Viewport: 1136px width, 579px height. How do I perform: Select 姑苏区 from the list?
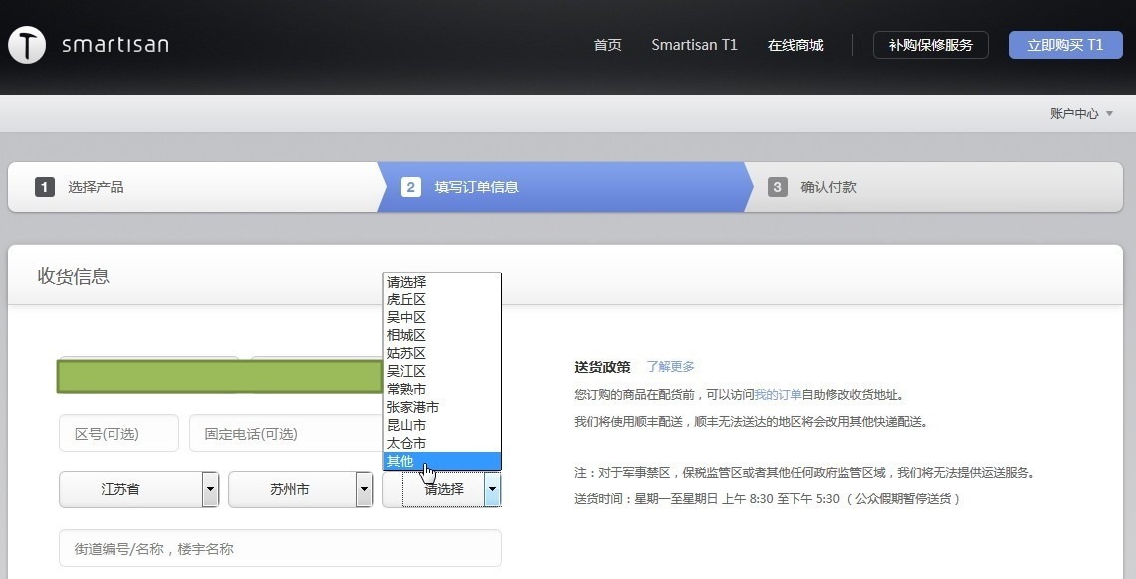coord(442,353)
